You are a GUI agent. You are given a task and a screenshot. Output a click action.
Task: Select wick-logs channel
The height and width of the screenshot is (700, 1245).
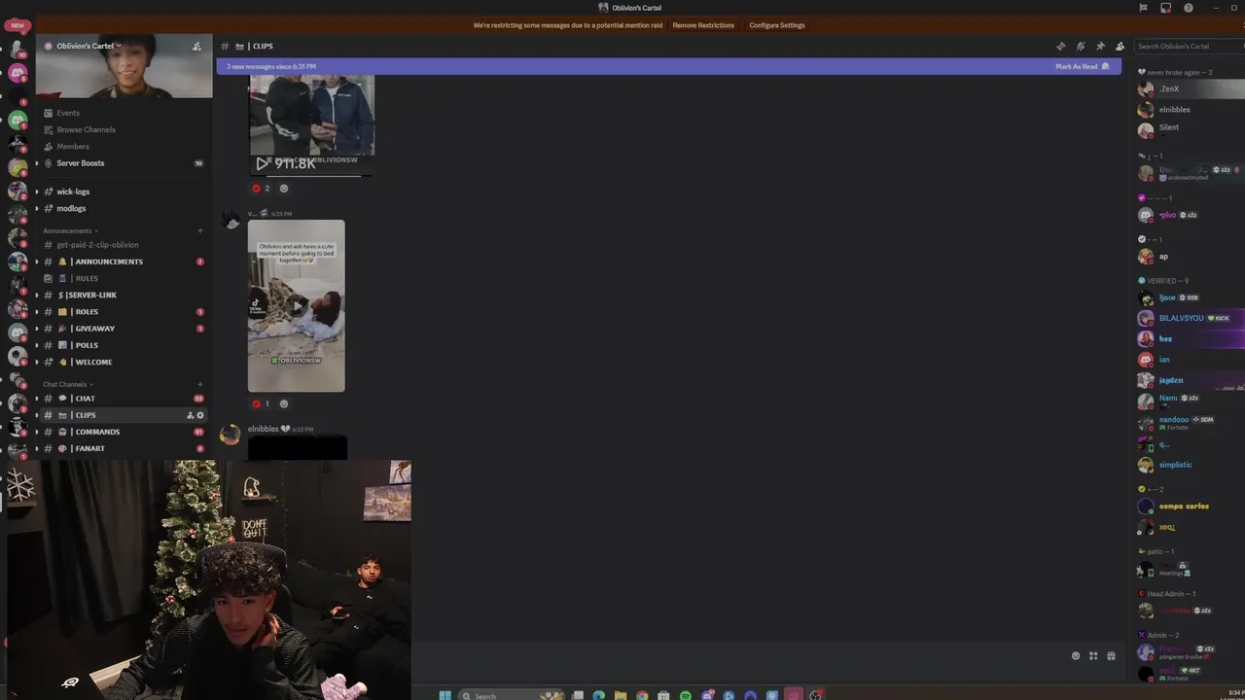click(73, 192)
